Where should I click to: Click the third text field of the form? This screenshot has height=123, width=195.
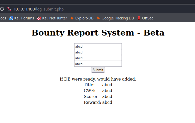[98, 58]
